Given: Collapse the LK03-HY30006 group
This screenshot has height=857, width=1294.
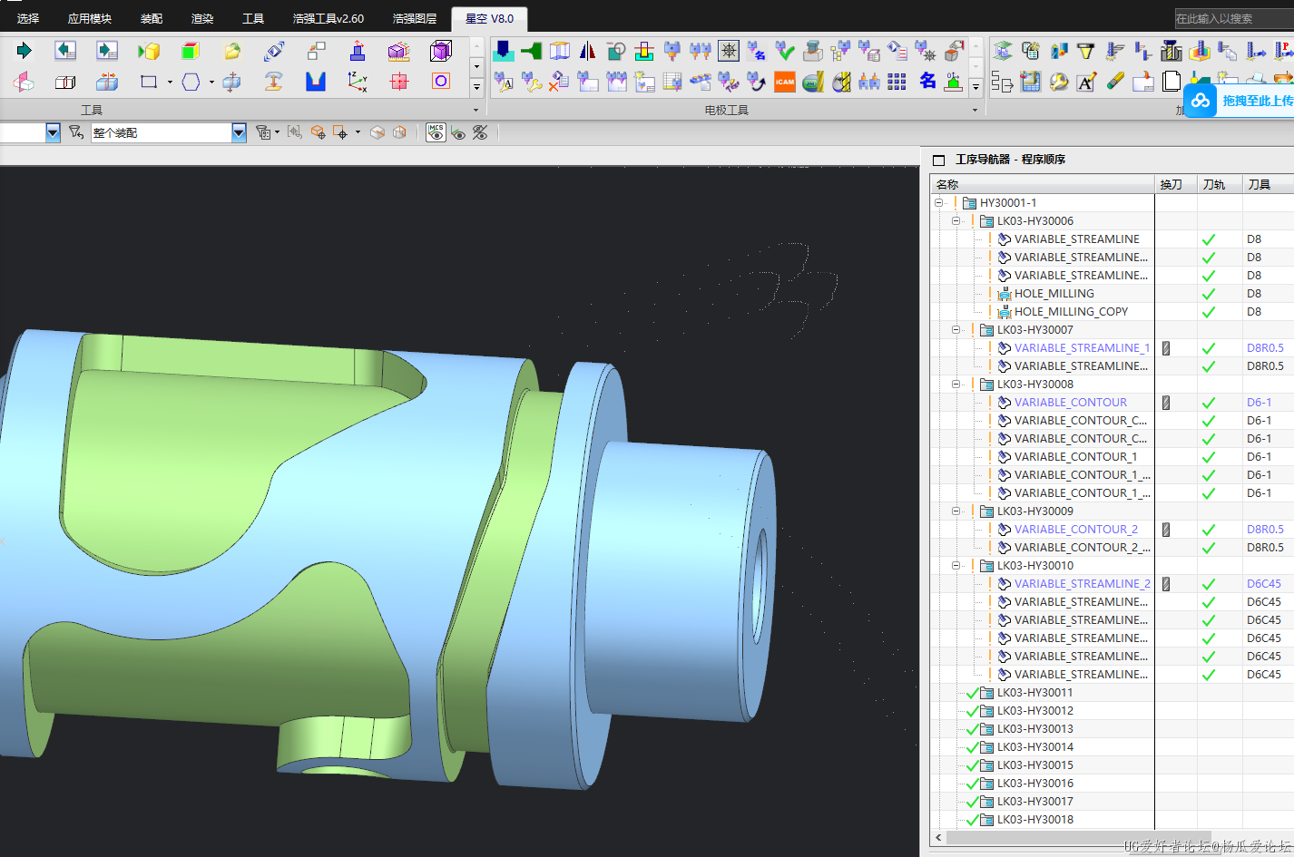Looking at the screenshot, I should click(x=956, y=221).
